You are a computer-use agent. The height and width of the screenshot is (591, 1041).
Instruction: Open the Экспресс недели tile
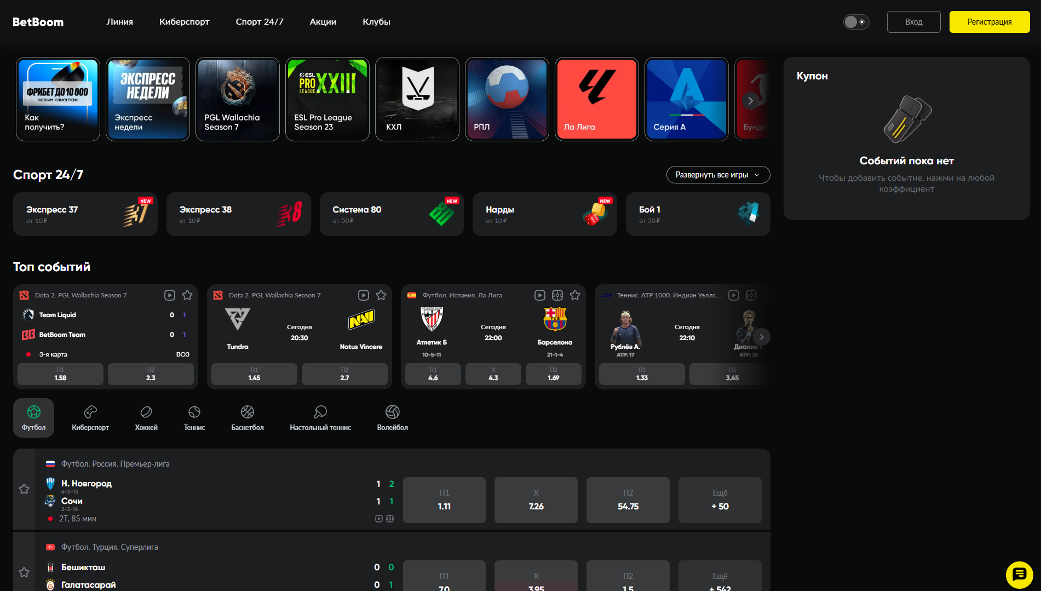pos(148,99)
